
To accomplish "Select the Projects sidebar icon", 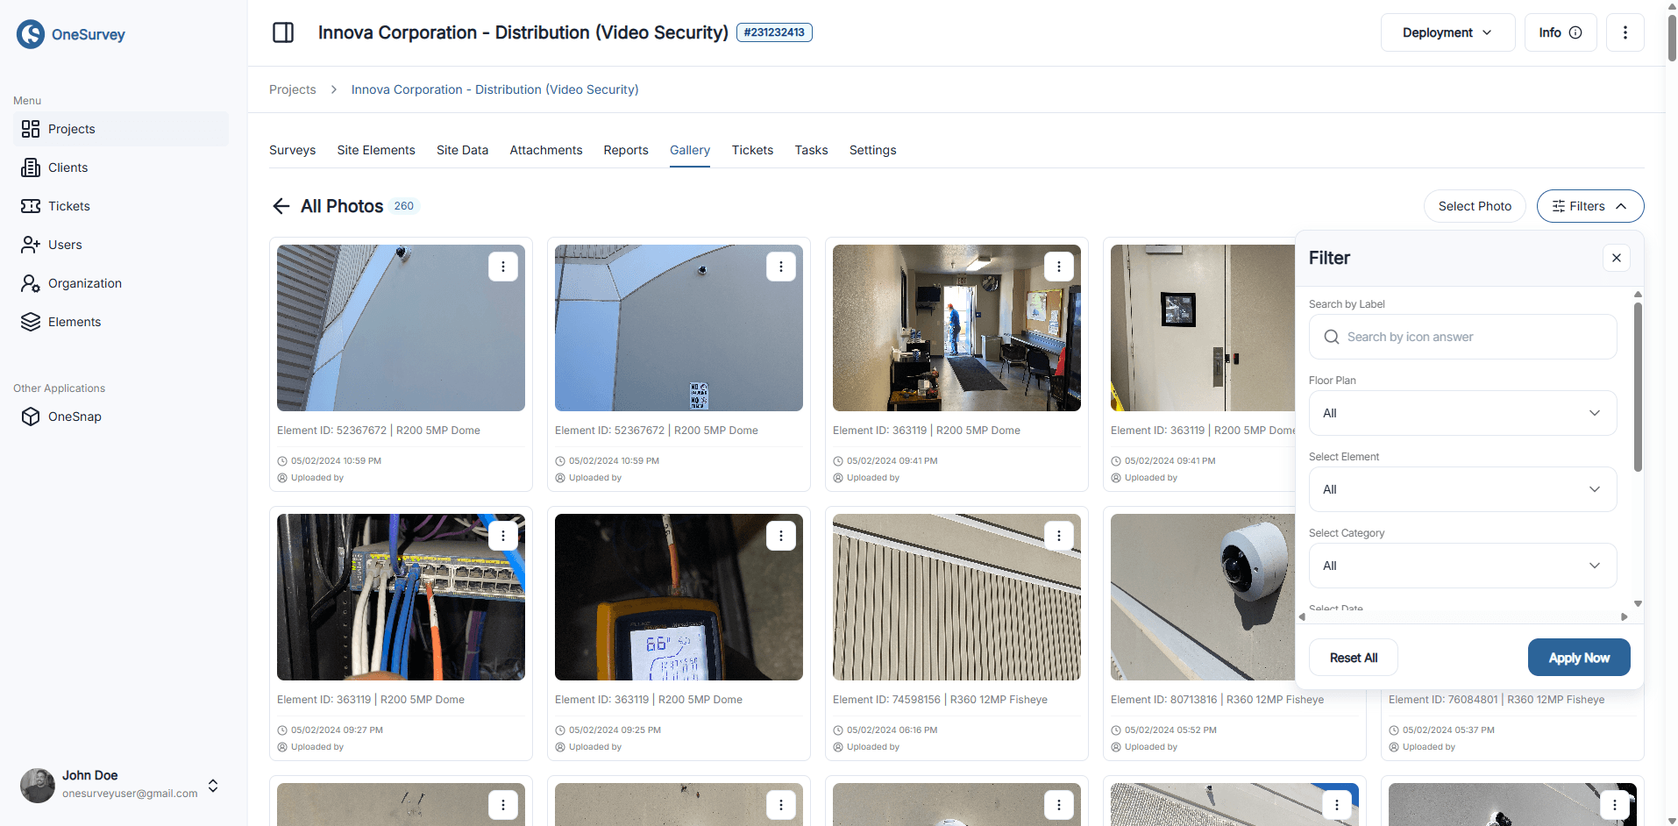I will [x=32, y=129].
